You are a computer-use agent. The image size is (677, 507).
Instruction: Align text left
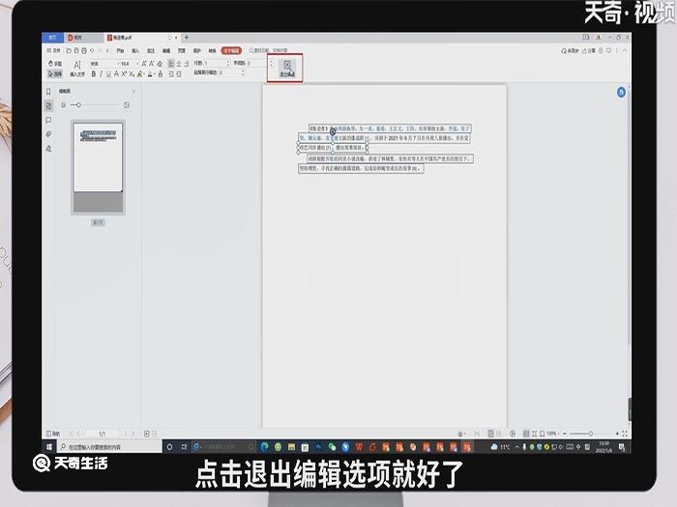pos(171,64)
